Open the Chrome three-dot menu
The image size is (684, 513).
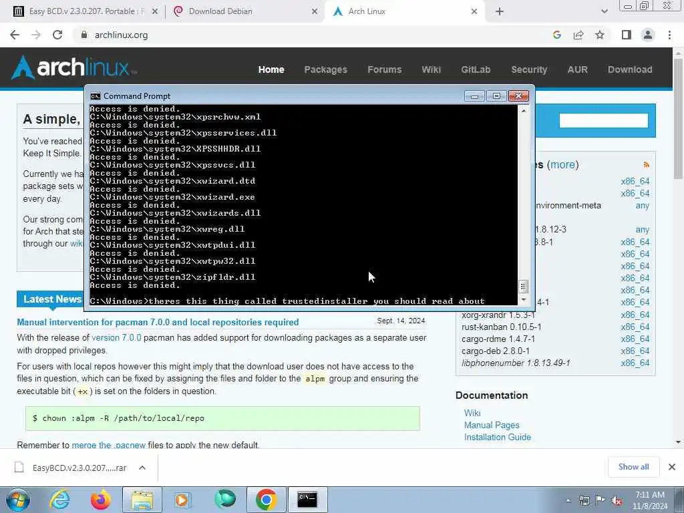coord(669,35)
